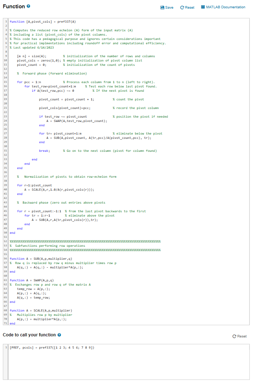Click the 'A = SWAP(A,test_row,pivot_count);' call
Viewport: 253px width, 386px height.
point(77,121)
